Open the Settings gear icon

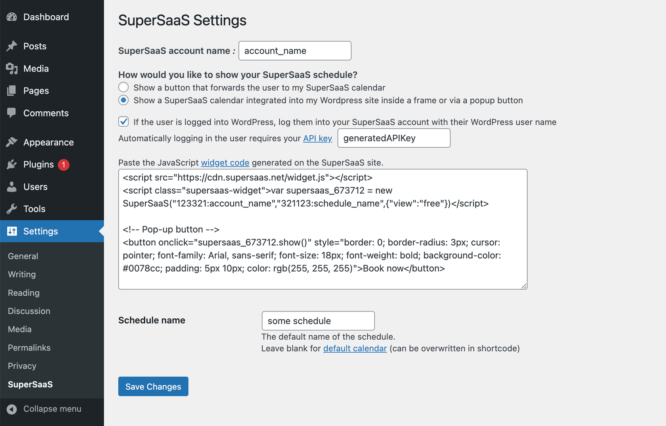coord(12,231)
